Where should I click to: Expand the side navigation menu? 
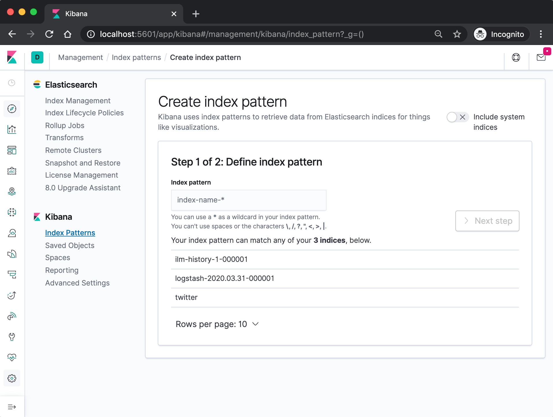(x=12, y=407)
